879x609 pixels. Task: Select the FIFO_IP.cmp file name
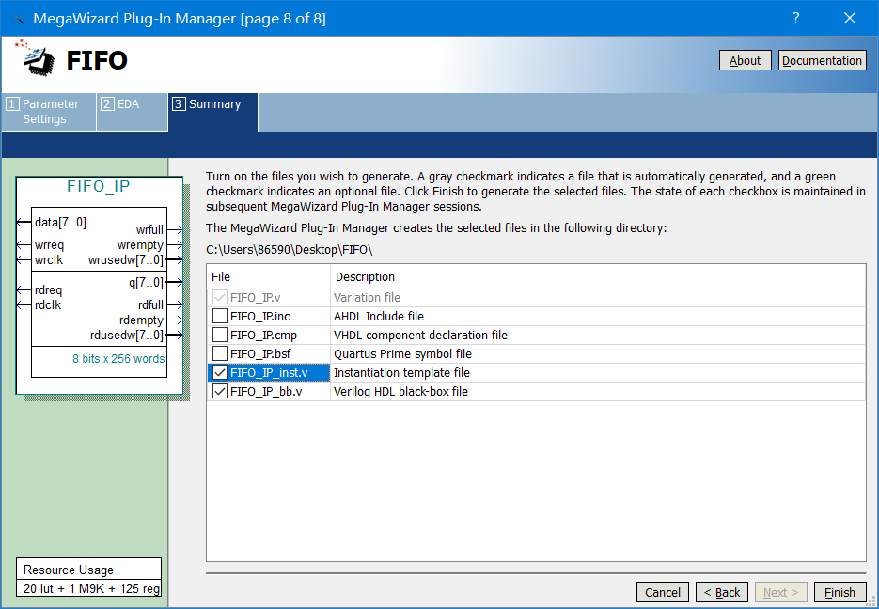tap(263, 335)
